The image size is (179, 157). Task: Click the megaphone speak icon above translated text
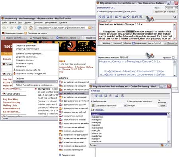pos(150,56)
